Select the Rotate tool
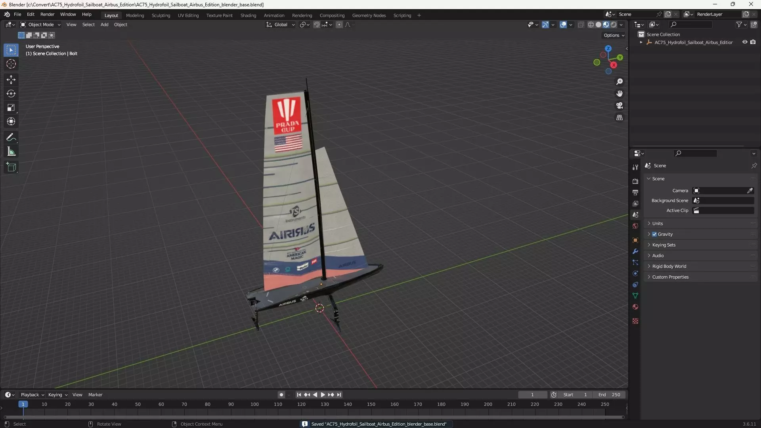Screen dimensions: 761x428 point(11,94)
